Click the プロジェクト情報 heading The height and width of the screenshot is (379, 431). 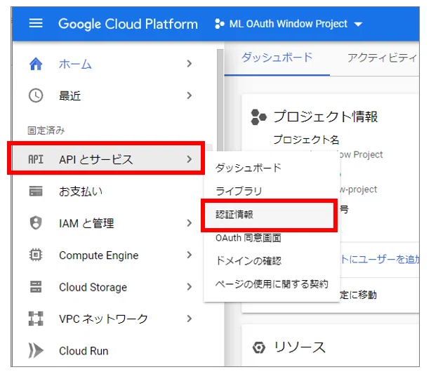pos(326,117)
